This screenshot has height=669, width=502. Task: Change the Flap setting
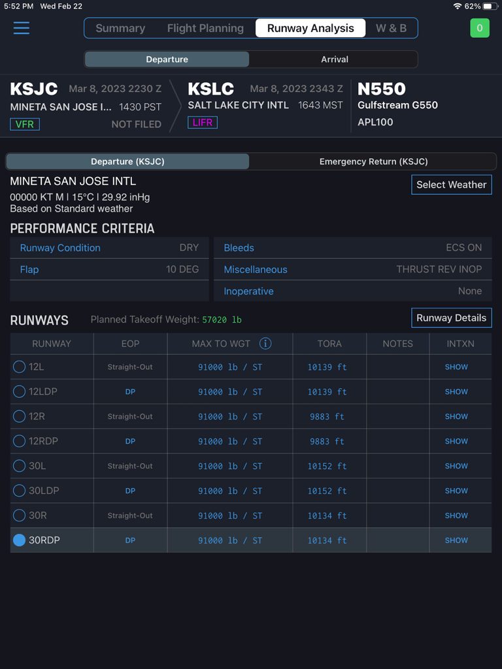(109, 269)
